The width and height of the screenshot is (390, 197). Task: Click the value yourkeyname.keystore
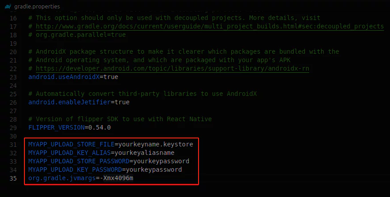[156, 144]
